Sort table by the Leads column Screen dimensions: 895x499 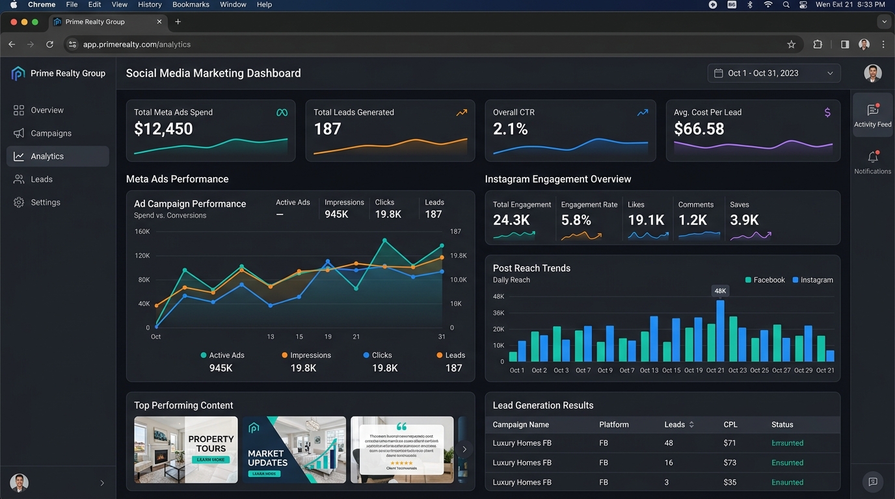coord(679,424)
